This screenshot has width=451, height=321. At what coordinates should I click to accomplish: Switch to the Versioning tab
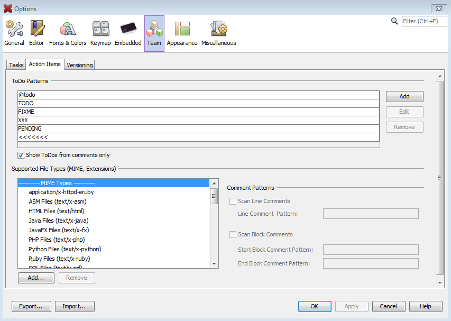point(80,65)
